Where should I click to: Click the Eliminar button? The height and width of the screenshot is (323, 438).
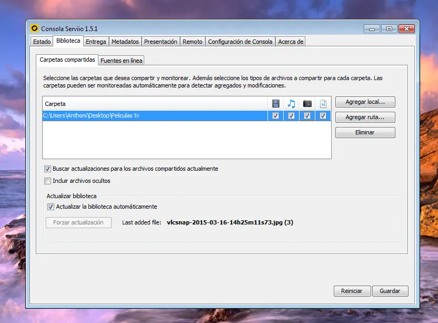pos(365,132)
